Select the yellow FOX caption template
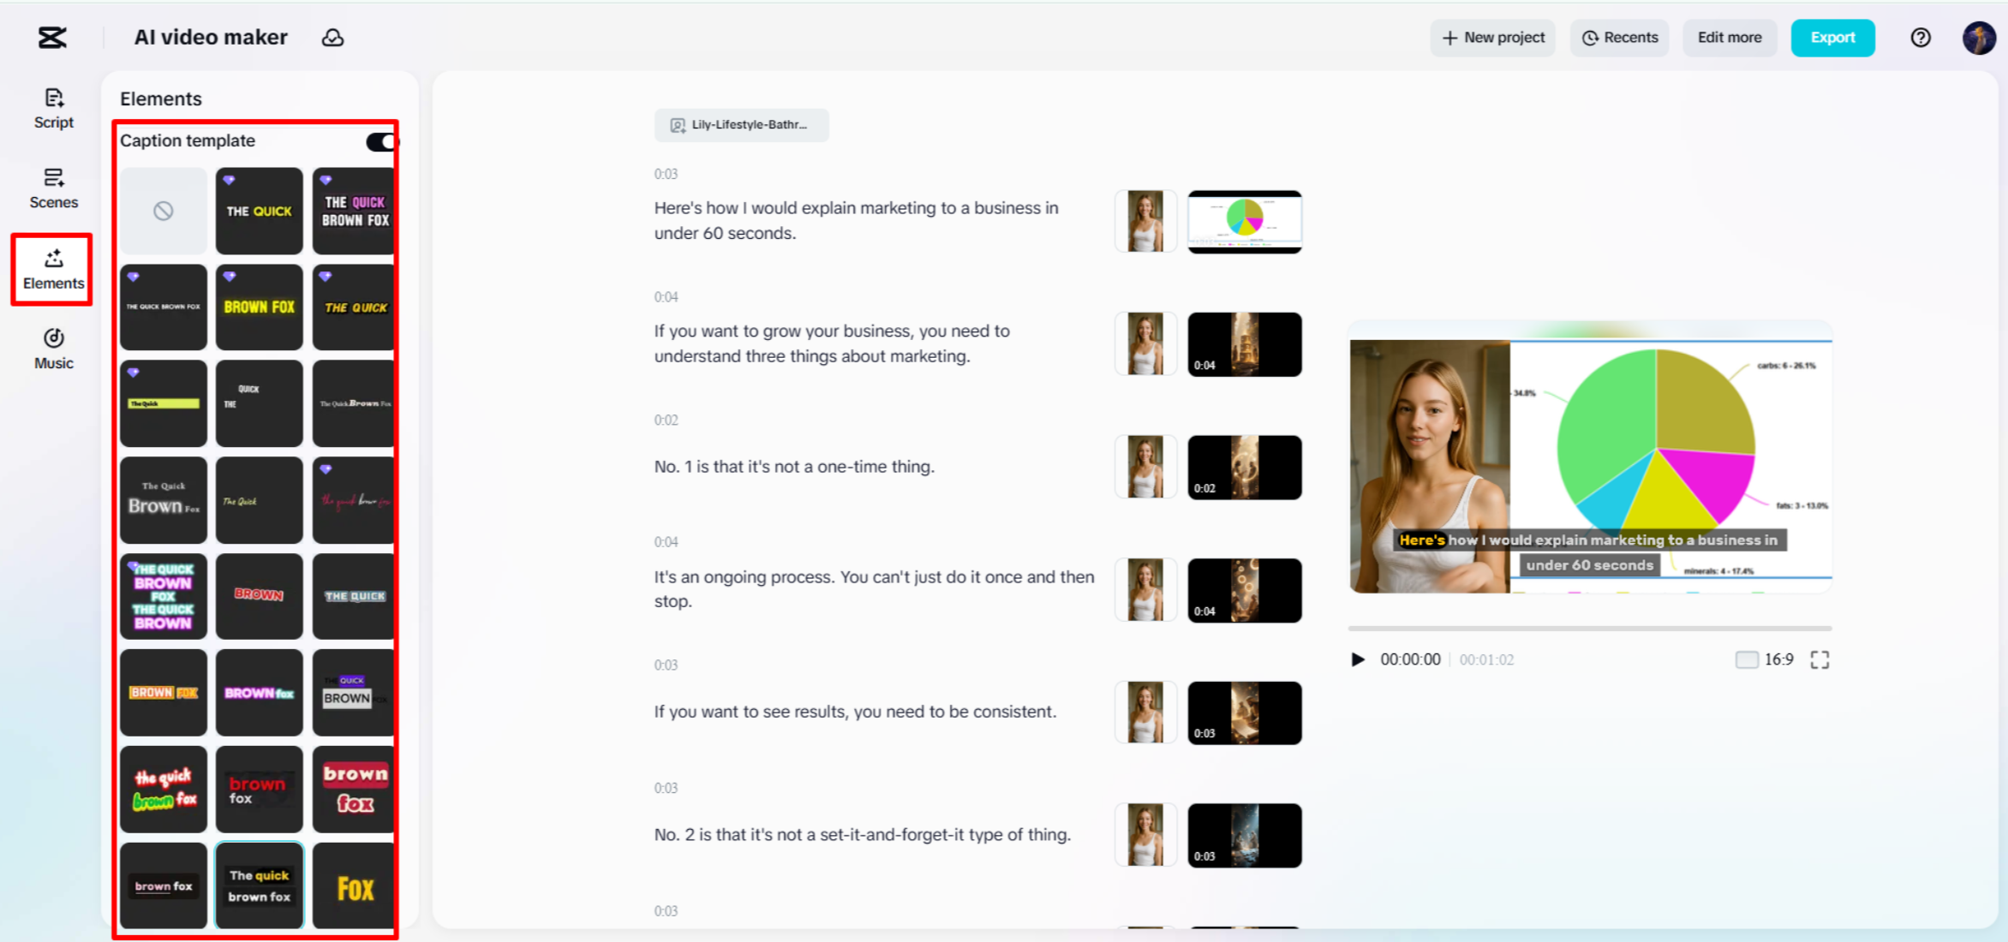 (x=353, y=885)
